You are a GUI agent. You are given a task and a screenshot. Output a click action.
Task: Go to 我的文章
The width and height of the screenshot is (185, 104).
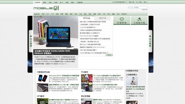[x=132, y=2]
